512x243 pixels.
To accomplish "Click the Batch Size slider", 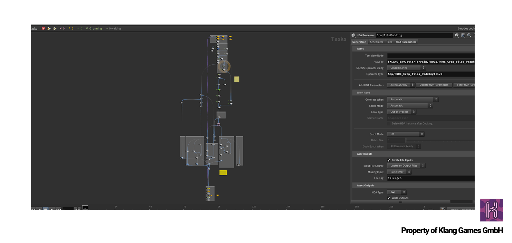I will [x=439, y=140].
